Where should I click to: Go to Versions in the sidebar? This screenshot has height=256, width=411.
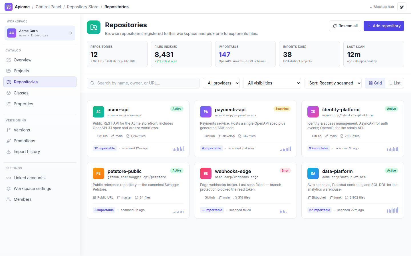(x=40, y=130)
